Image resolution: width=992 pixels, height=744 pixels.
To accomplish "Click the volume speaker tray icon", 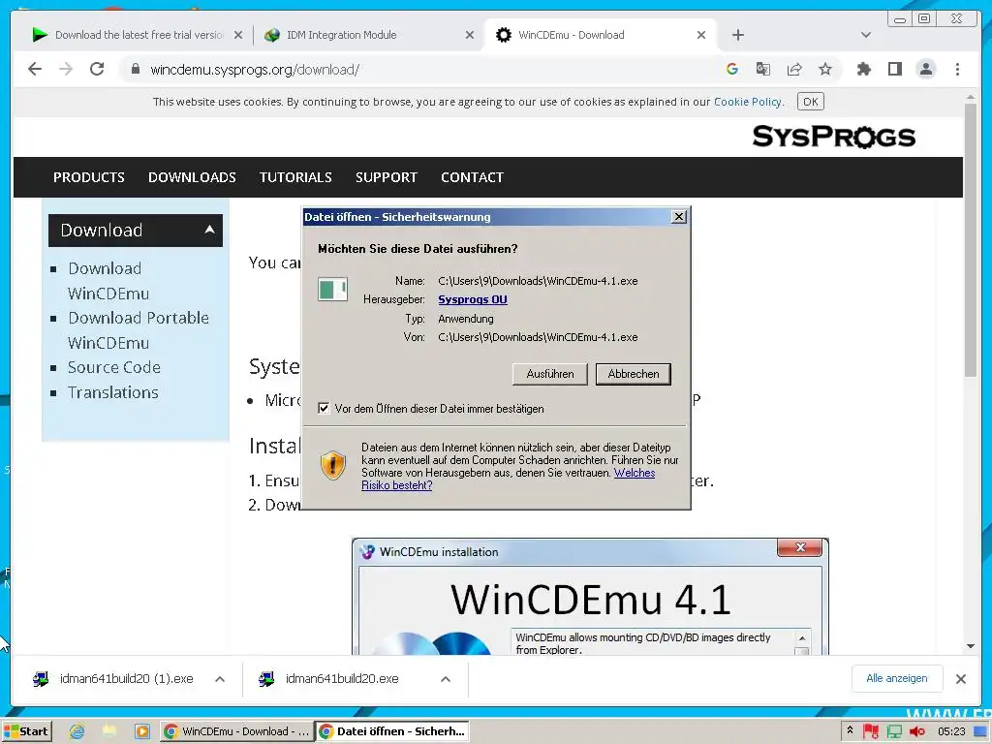I will [x=917, y=732].
